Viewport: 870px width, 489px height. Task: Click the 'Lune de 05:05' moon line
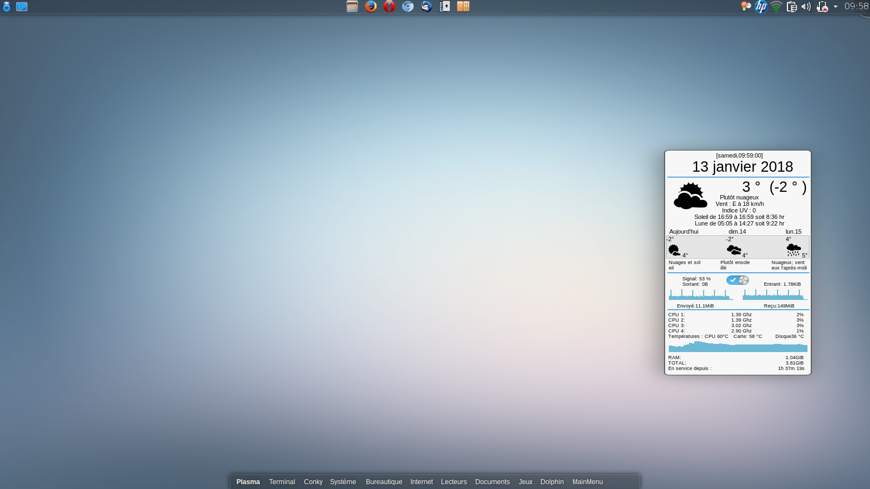pos(739,223)
